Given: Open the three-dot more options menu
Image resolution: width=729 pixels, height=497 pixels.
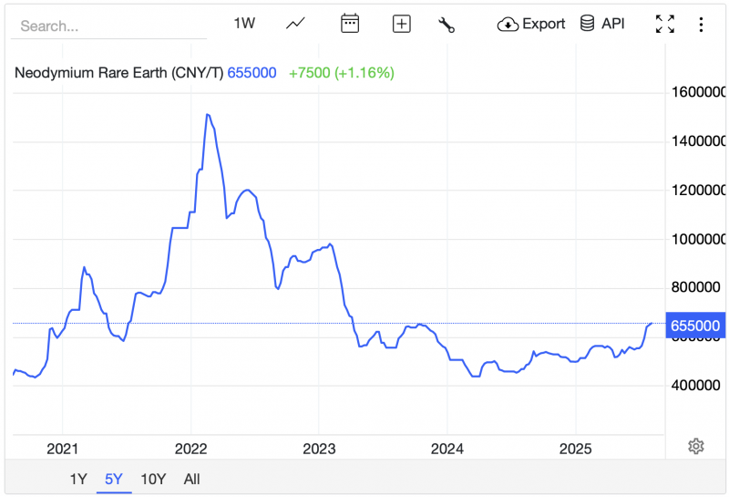Looking at the screenshot, I should [x=701, y=25].
